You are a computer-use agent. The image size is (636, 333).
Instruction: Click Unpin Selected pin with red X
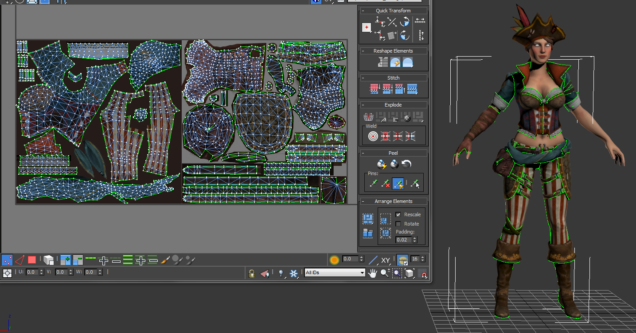tap(386, 184)
